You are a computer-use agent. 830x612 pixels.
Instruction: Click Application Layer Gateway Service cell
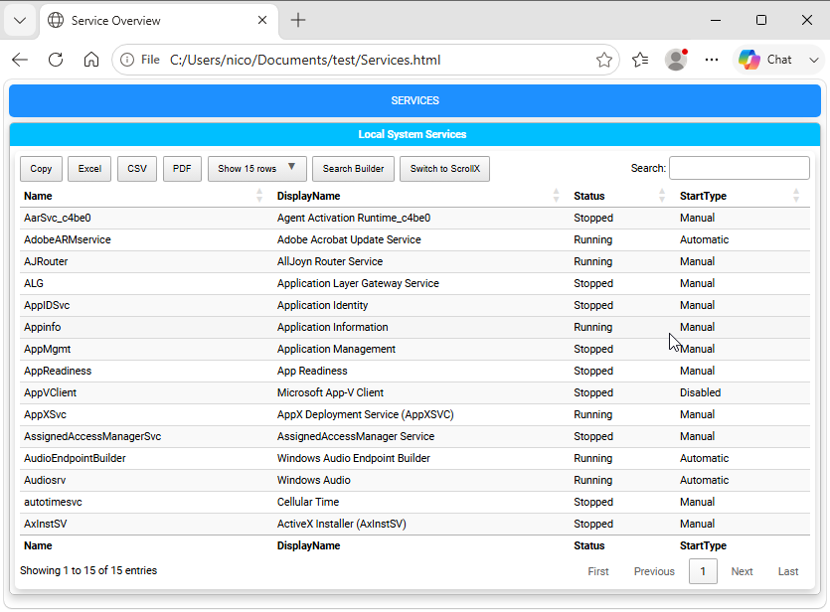point(358,283)
